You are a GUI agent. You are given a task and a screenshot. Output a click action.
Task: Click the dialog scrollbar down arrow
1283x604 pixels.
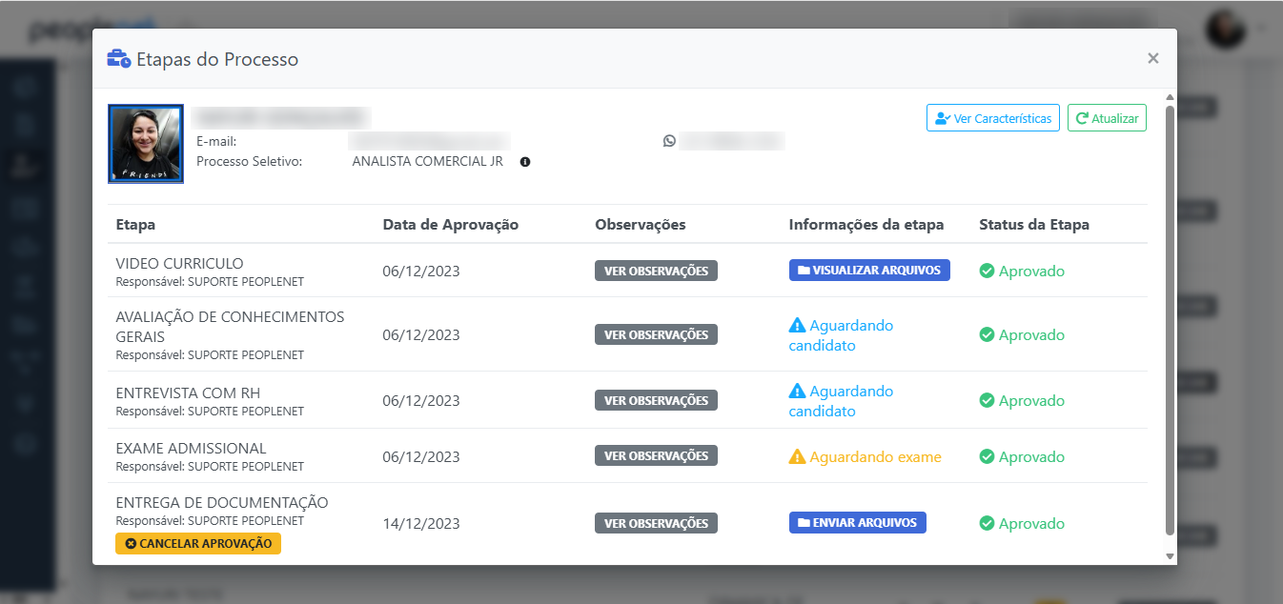pyautogui.click(x=1170, y=554)
